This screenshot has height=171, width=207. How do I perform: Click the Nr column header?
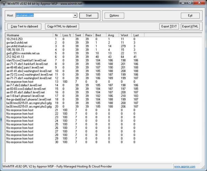click(x=57, y=35)
